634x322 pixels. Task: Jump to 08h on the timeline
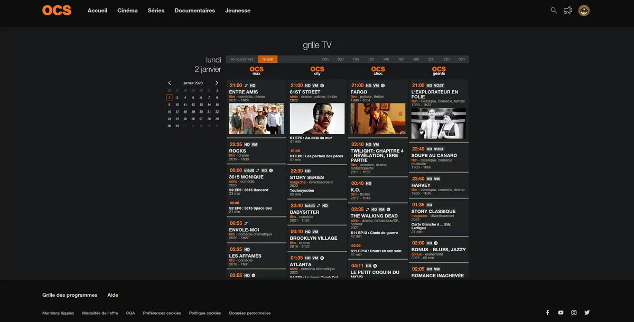[x=340, y=59]
